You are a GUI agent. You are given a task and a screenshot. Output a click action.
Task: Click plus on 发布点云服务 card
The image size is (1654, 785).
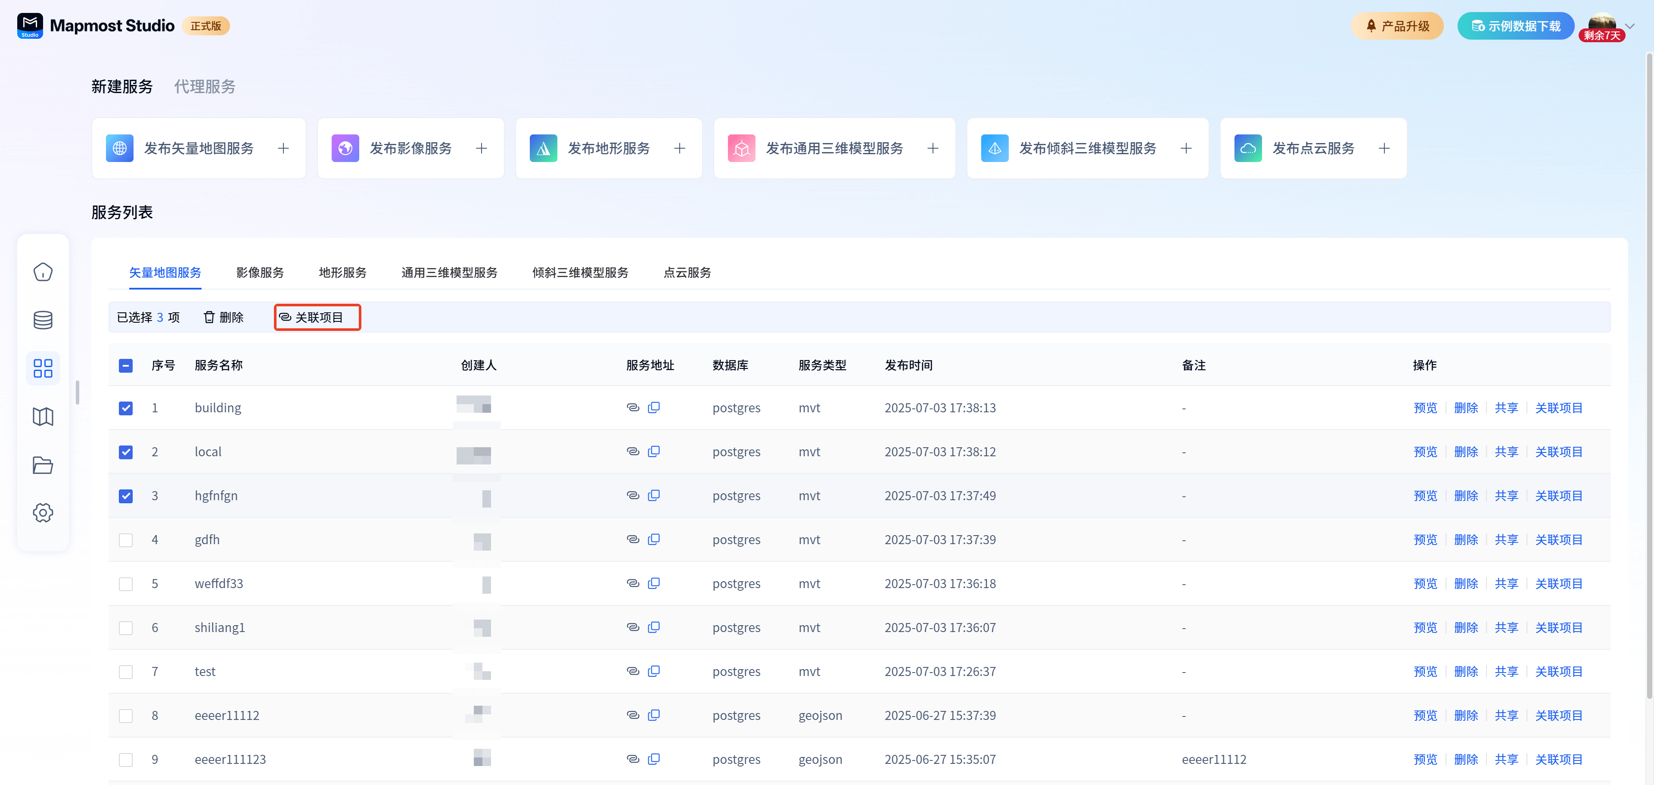click(1384, 148)
